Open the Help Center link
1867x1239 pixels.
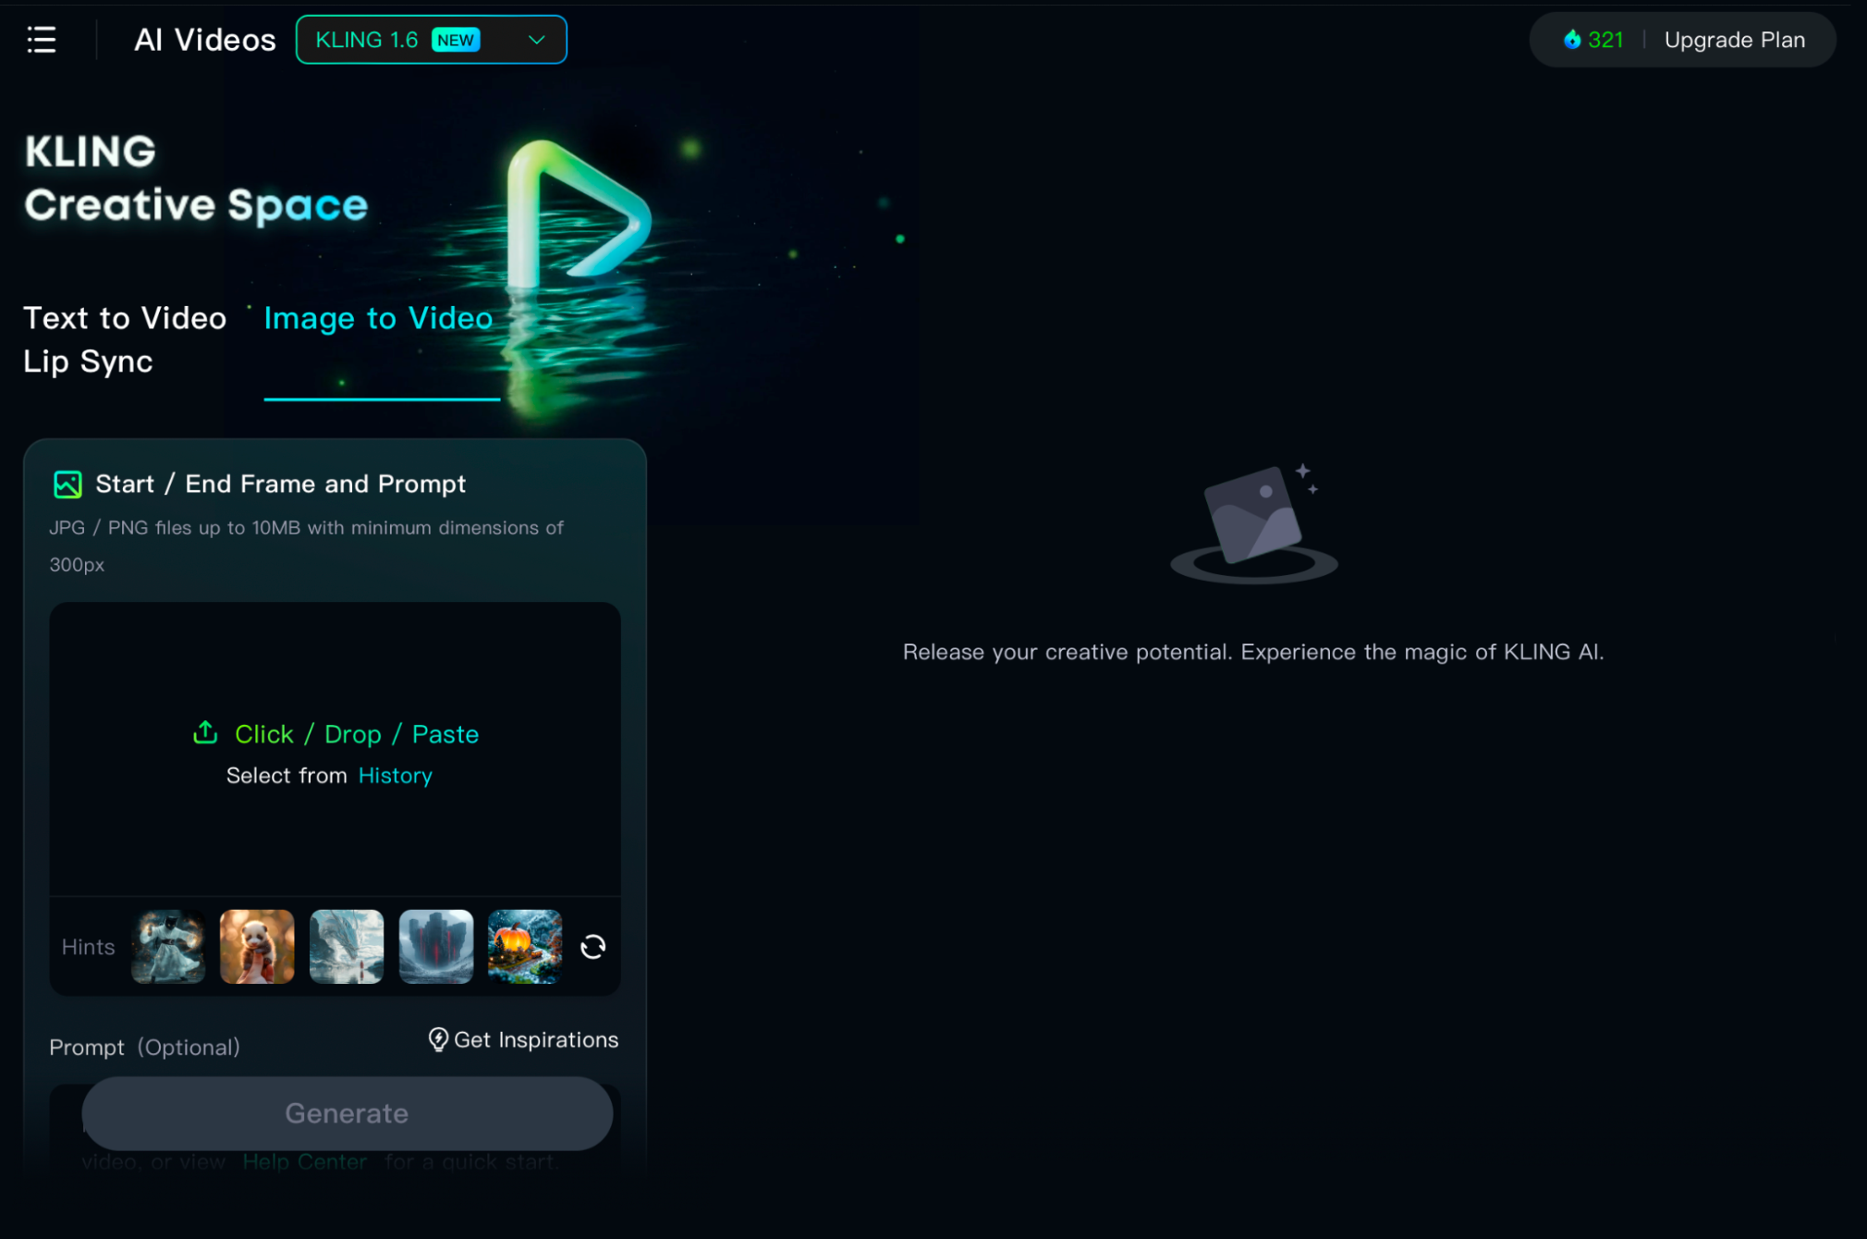(304, 1162)
